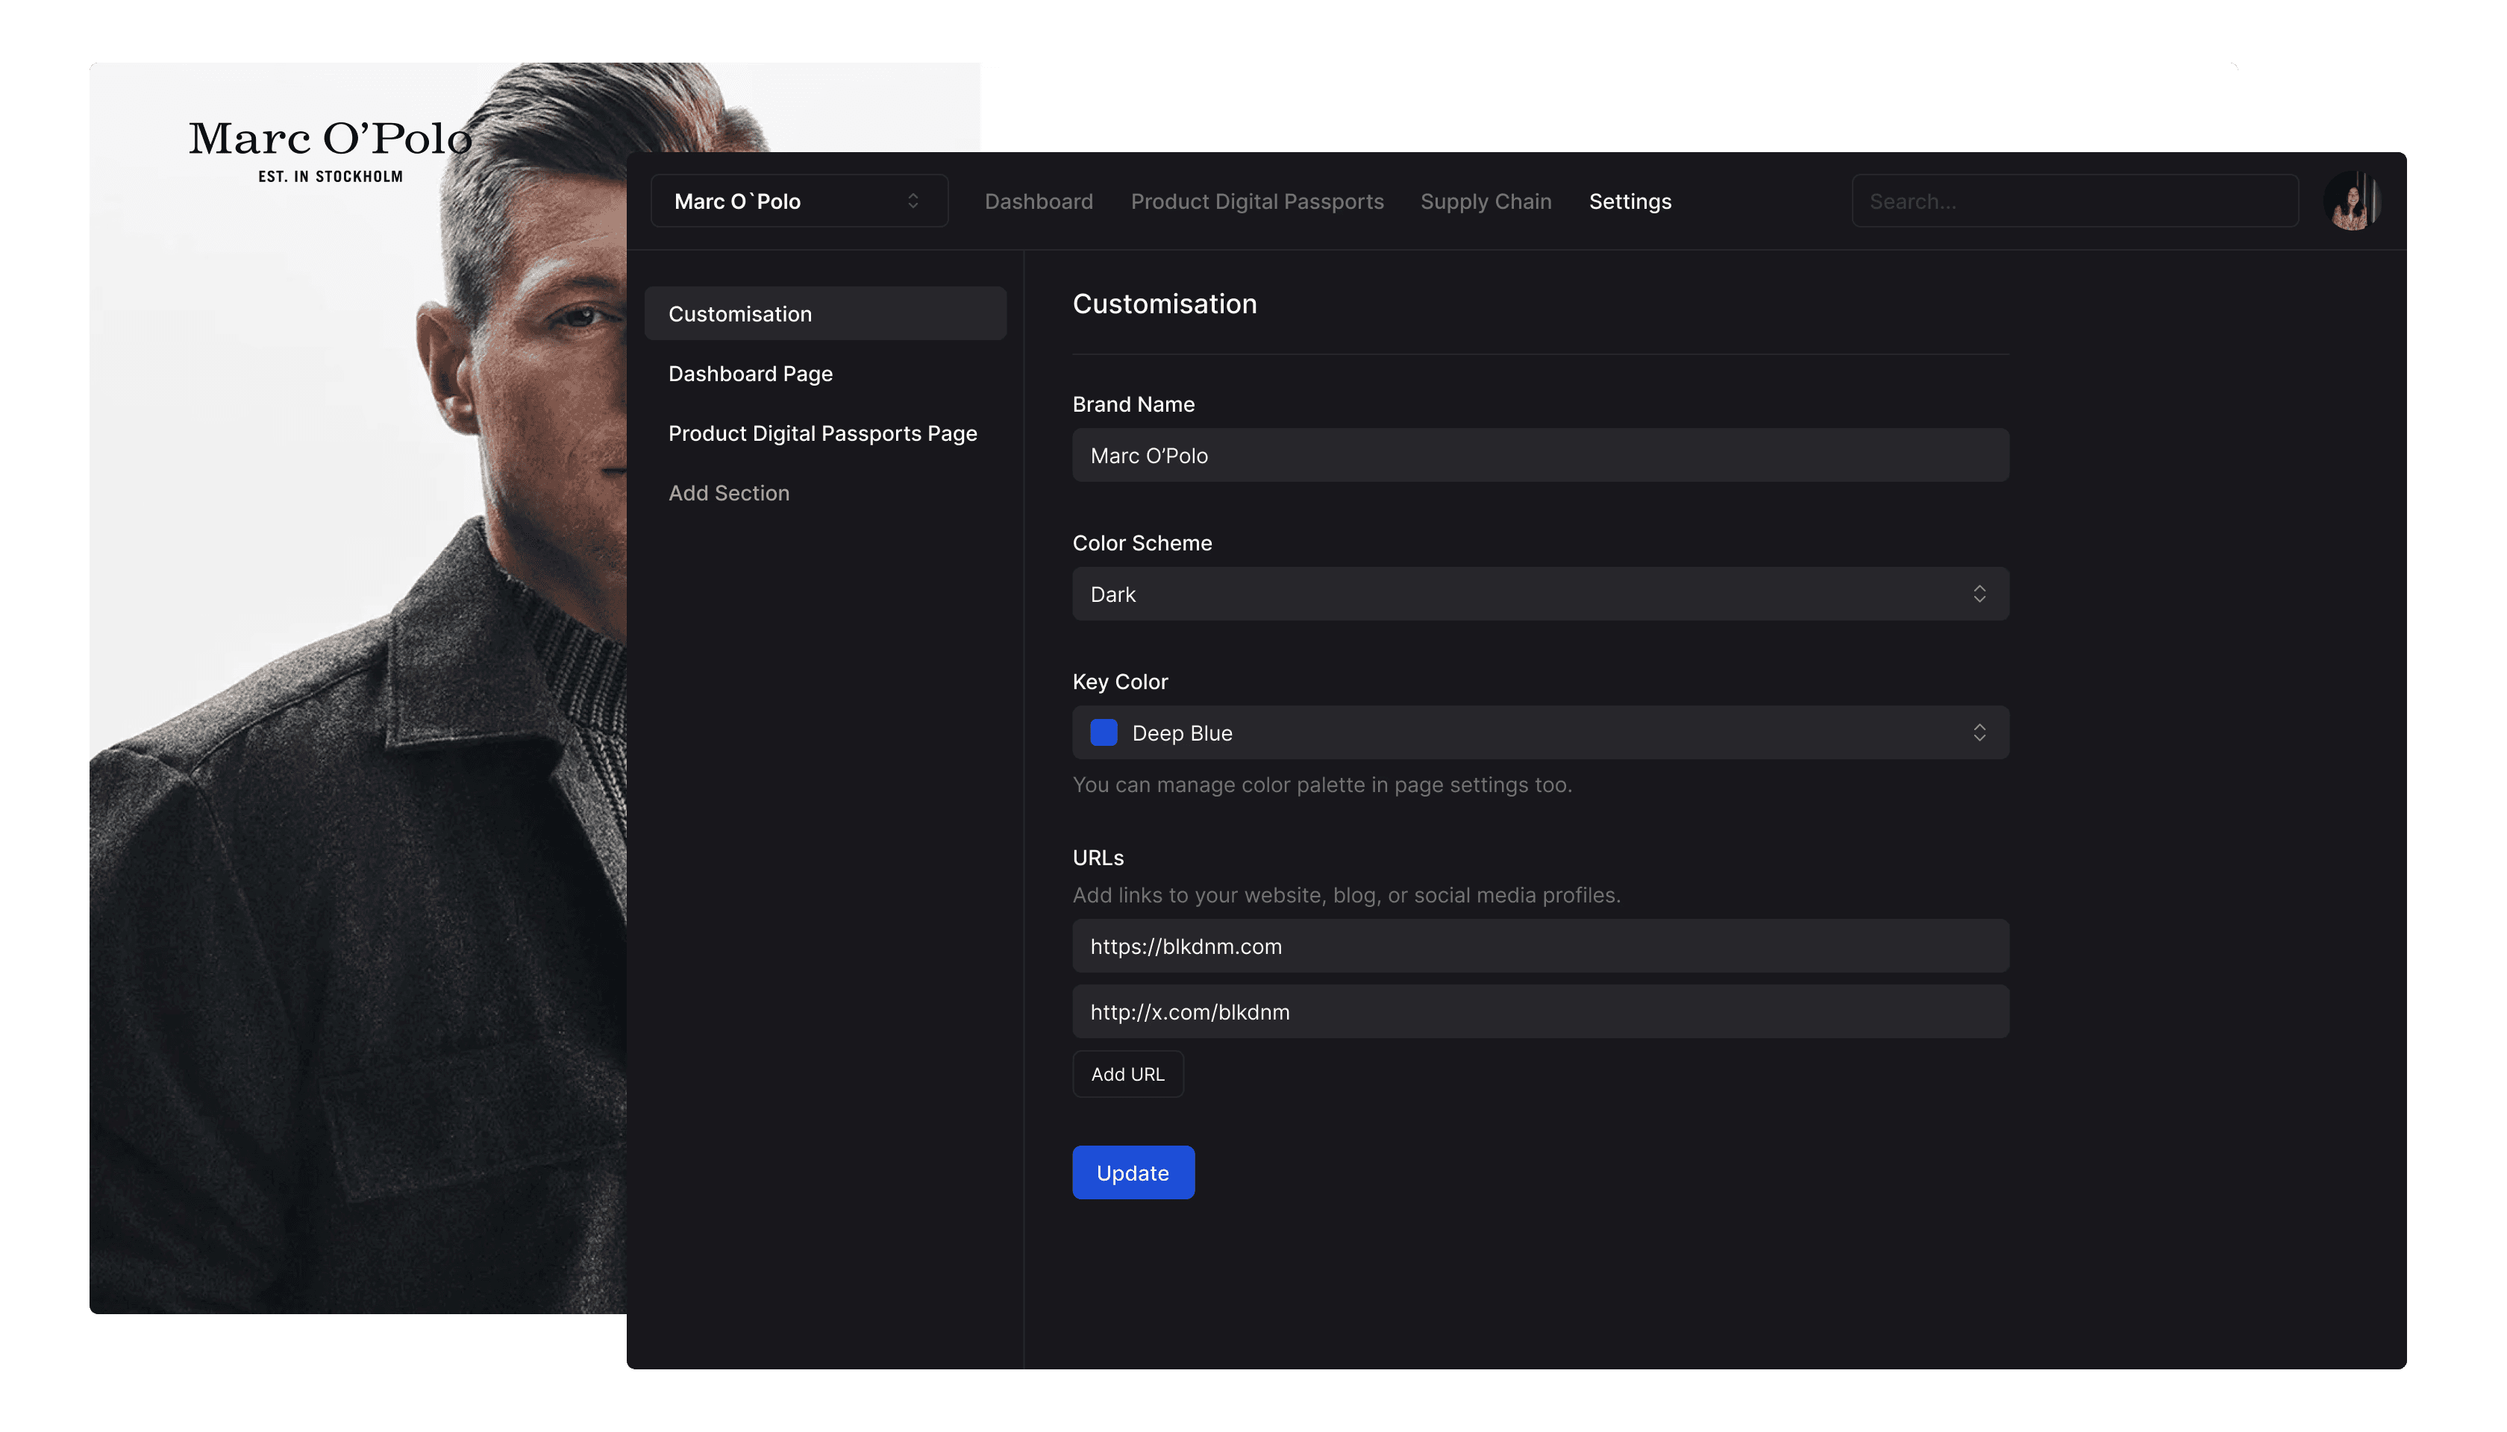Image resolution: width=2507 pixels, height=1432 pixels.
Task: Select the Settings tab
Action: pyautogui.click(x=1630, y=201)
